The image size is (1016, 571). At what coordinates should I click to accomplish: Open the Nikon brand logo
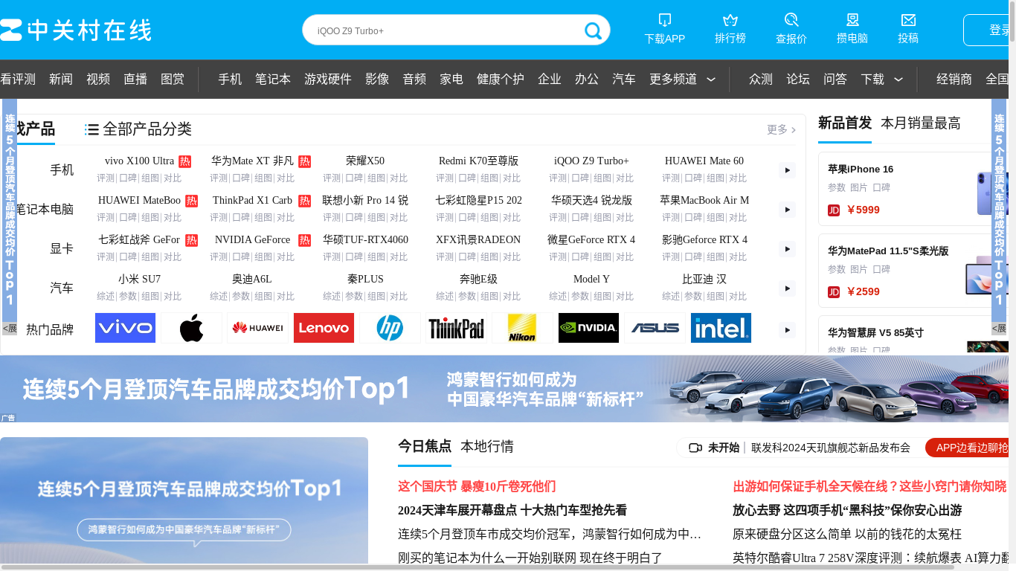tap(522, 328)
